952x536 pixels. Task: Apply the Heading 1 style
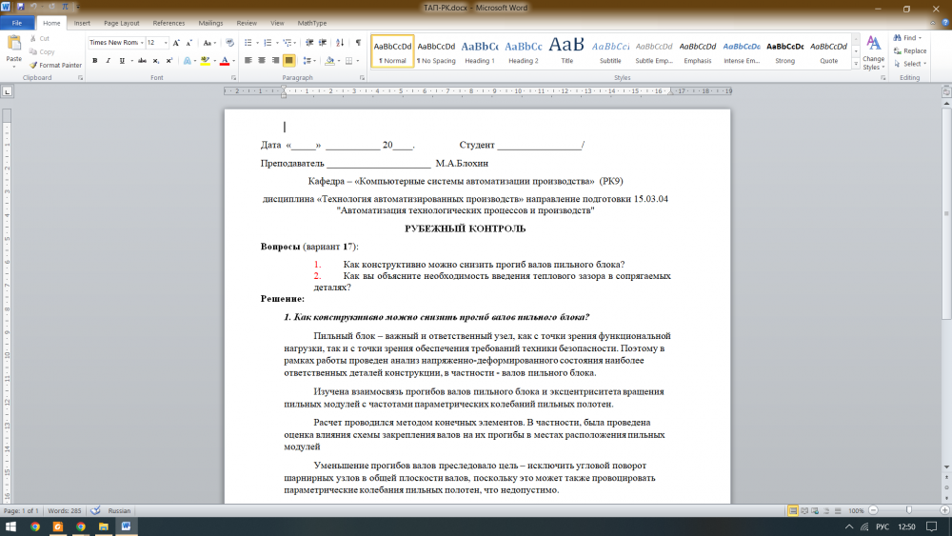[480, 50]
